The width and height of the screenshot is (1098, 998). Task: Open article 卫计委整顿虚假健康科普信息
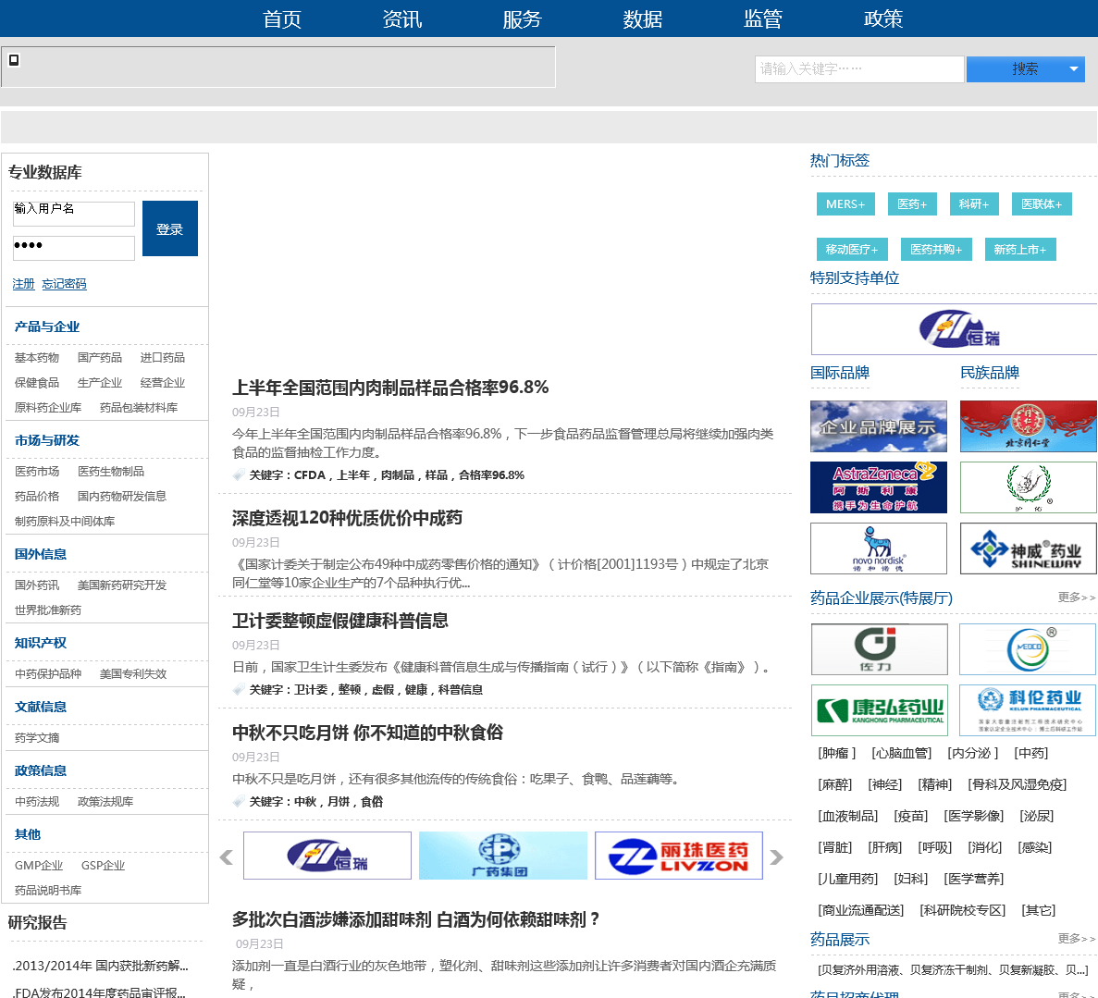point(340,621)
